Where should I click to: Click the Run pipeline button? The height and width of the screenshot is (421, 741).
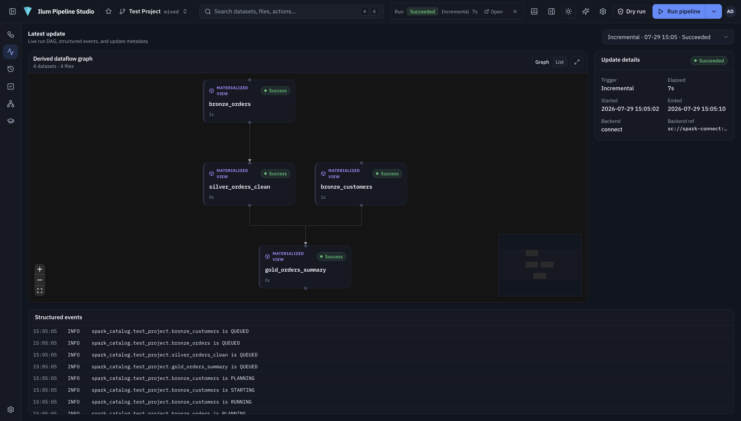pos(679,11)
